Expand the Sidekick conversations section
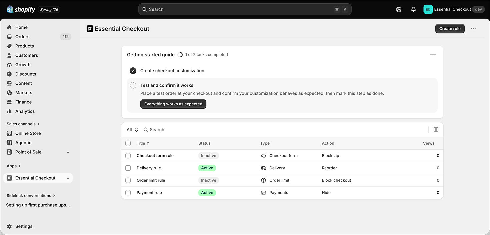This screenshot has width=490, height=235. [31, 196]
